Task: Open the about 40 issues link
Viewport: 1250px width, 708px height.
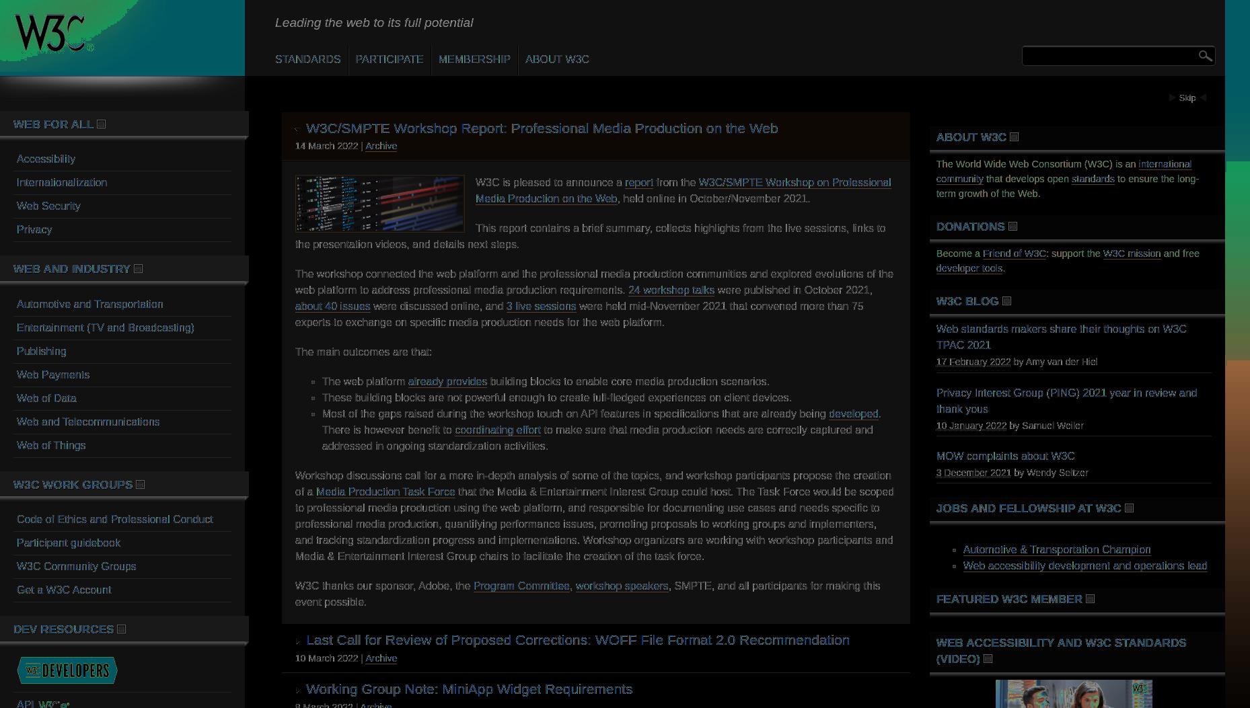Action: pyautogui.click(x=332, y=306)
